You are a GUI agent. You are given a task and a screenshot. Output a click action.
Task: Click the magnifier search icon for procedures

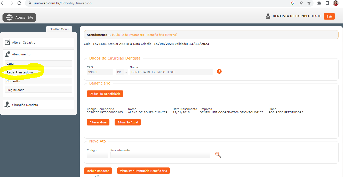pos(218,155)
